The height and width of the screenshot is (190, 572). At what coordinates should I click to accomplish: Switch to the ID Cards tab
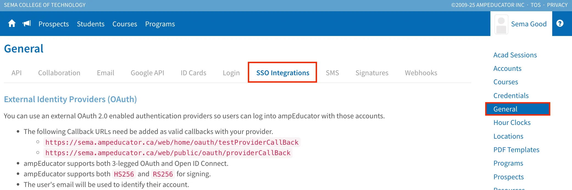pos(193,73)
